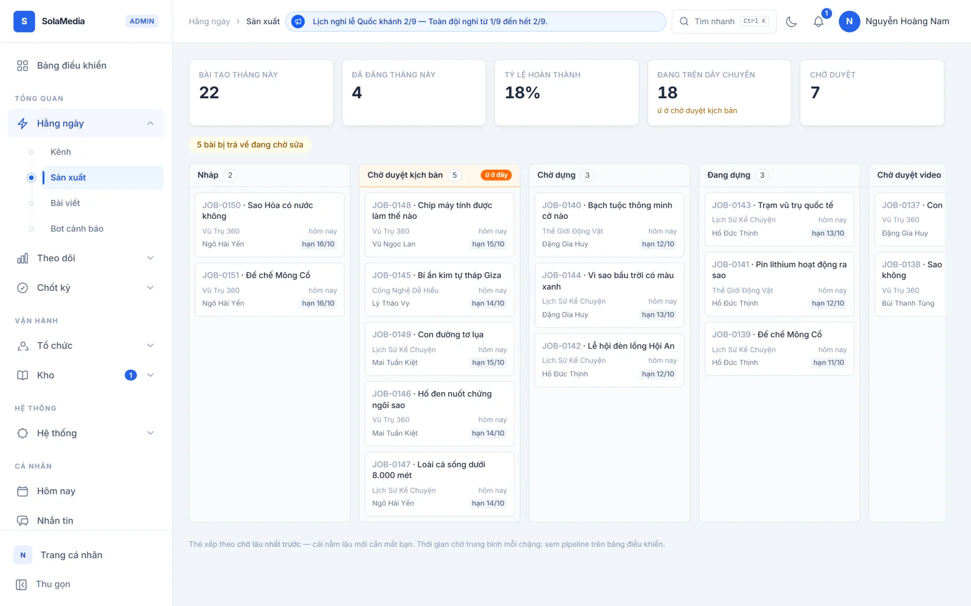Expand the Tổ chức menu chevron
The image size is (971, 606).
click(151, 345)
